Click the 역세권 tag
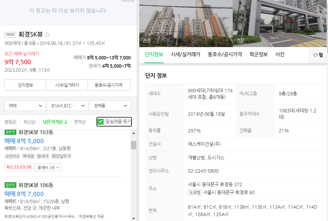 [28, 156]
